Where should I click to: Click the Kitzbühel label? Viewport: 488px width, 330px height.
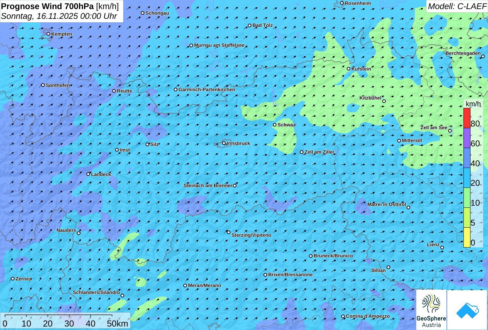pyautogui.click(x=370, y=98)
